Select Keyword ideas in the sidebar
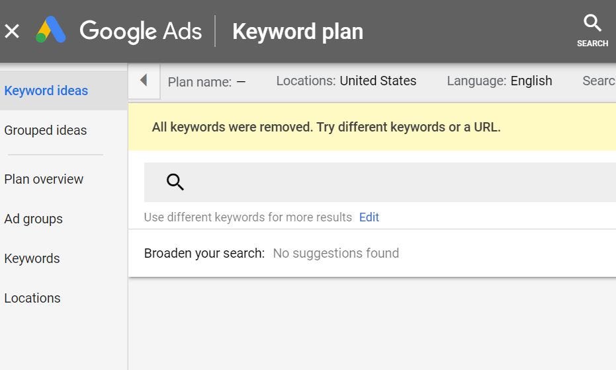 tap(46, 91)
